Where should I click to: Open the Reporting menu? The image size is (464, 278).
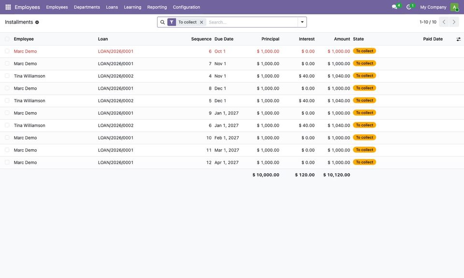pos(157,7)
